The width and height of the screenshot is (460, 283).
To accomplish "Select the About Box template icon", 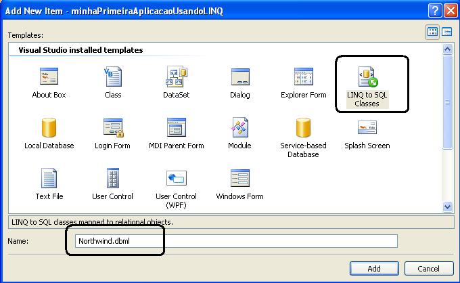I will (x=49, y=76).
